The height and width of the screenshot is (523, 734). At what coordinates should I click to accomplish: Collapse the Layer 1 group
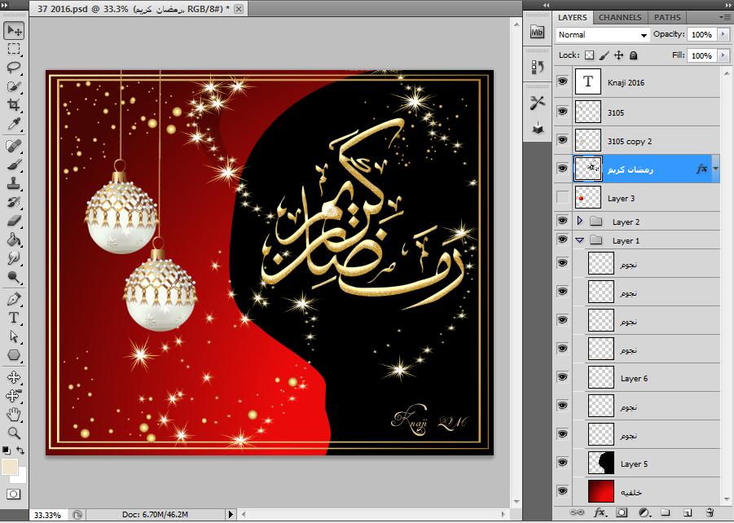[x=579, y=240]
